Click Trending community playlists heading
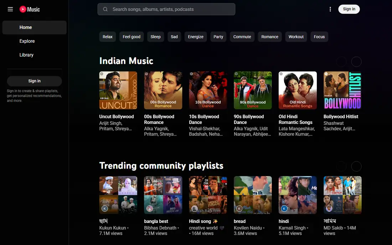 tap(161, 166)
